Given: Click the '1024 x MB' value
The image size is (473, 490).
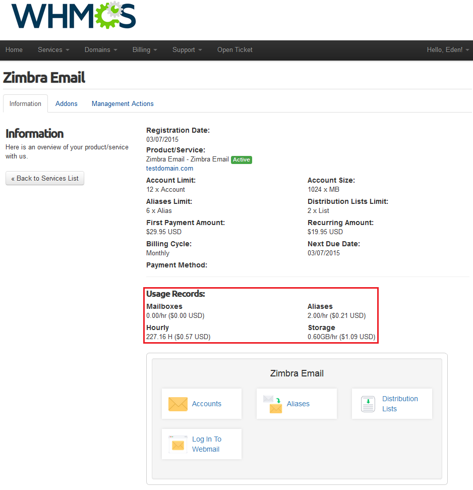Looking at the screenshot, I should point(323,189).
